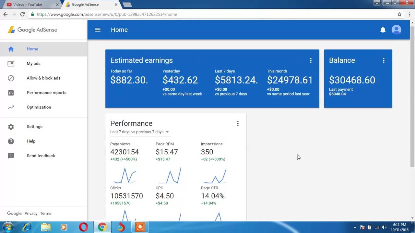Select My ads in the sidebar
Viewport: 415px width, 233px height.
[x=33, y=63]
